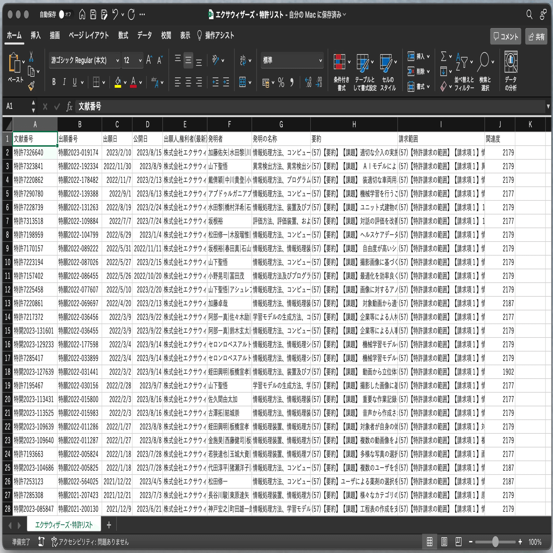The height and width of the screenshot is (553, 553).
Task: Click the Comments (コメント) button
Action: click(506, 36)
